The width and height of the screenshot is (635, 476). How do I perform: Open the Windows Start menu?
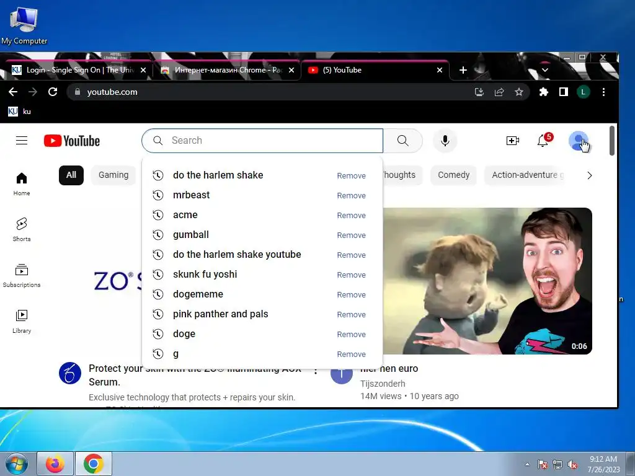click(x=17, y=464)
